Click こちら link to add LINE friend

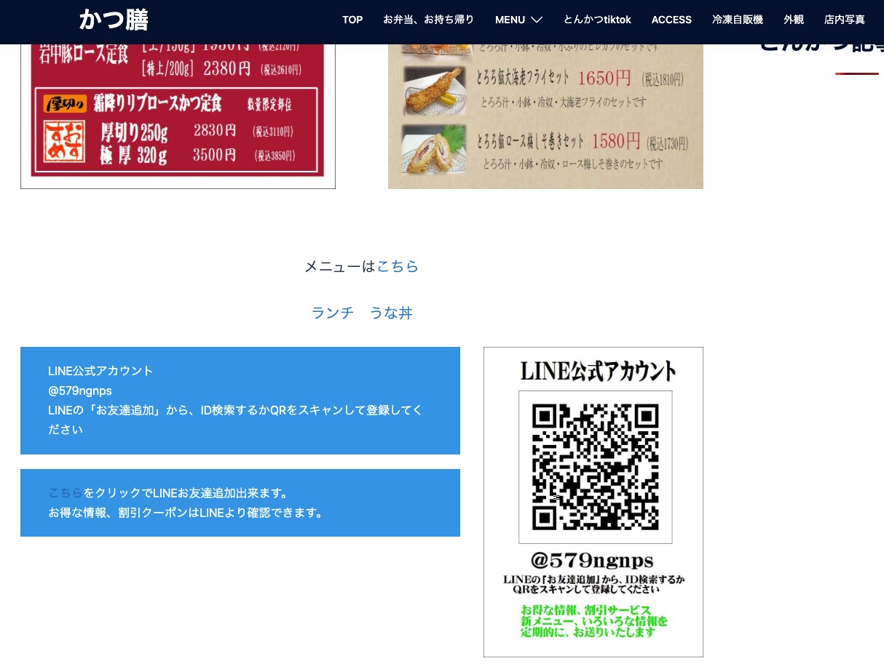66,493
